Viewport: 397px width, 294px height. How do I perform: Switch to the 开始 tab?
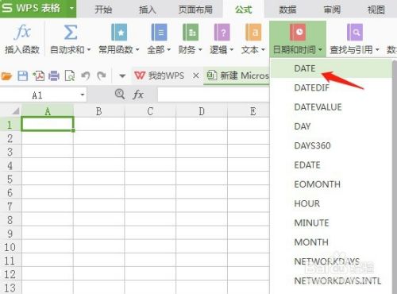(103, 10)
